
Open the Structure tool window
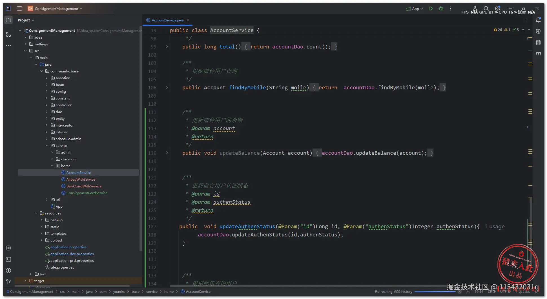coord(8,34)
